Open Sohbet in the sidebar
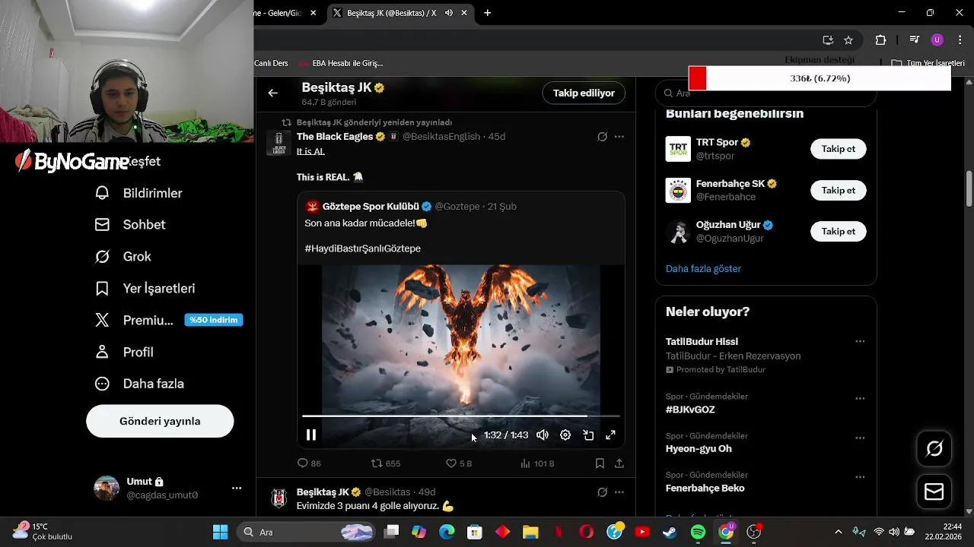Viewport: 974px width, 547px height. pyautogui.click(x=130, y=225)
